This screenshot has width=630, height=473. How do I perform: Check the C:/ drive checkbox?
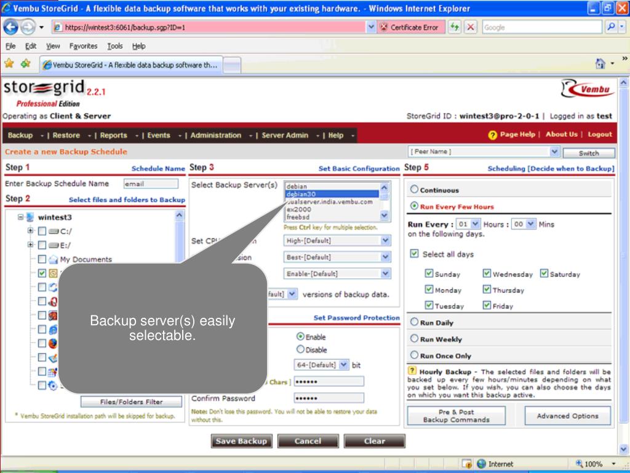[42, 232]
